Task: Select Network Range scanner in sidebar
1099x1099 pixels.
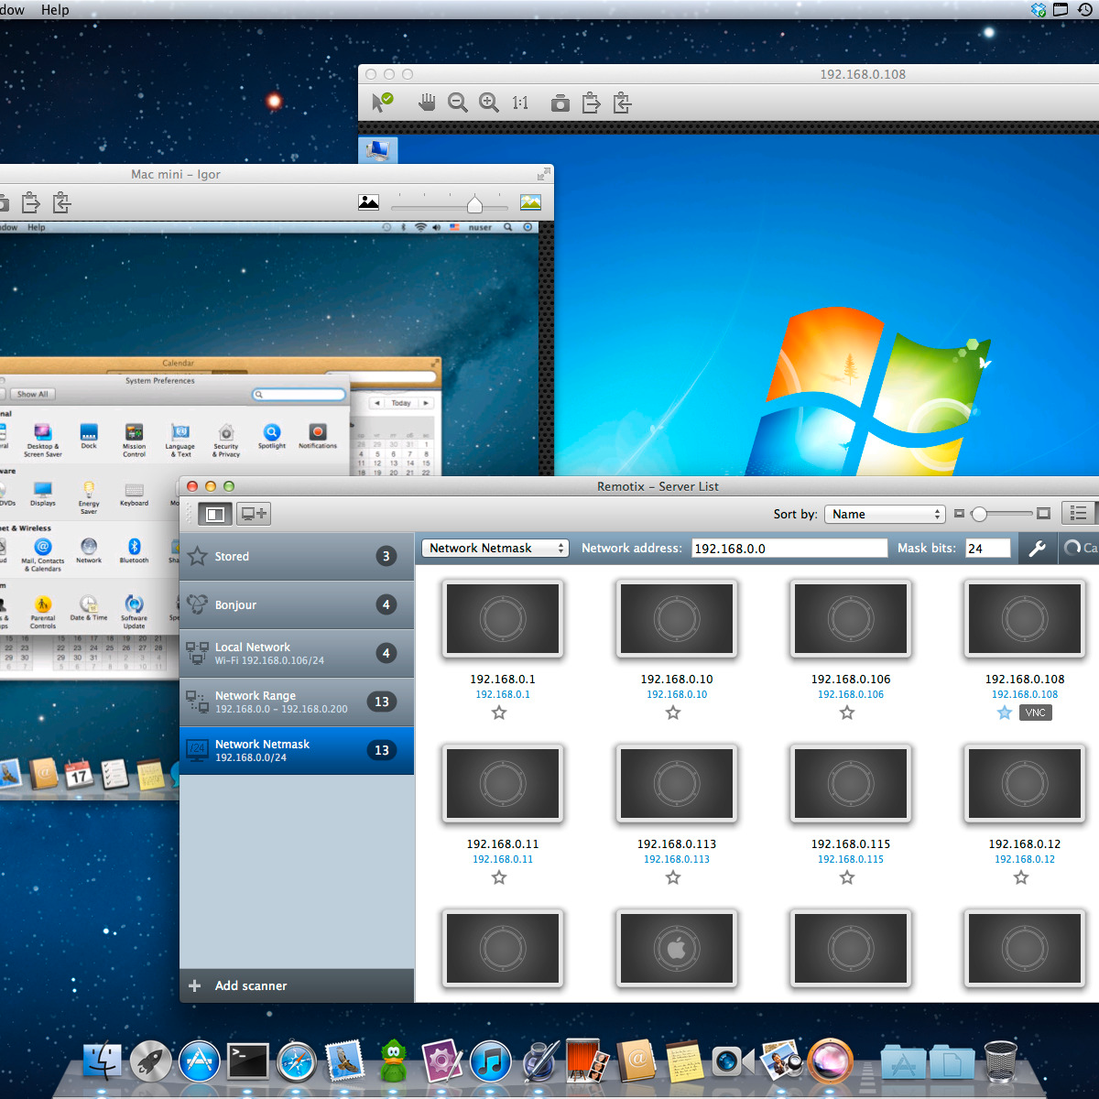Action: [x=297, y=702]
